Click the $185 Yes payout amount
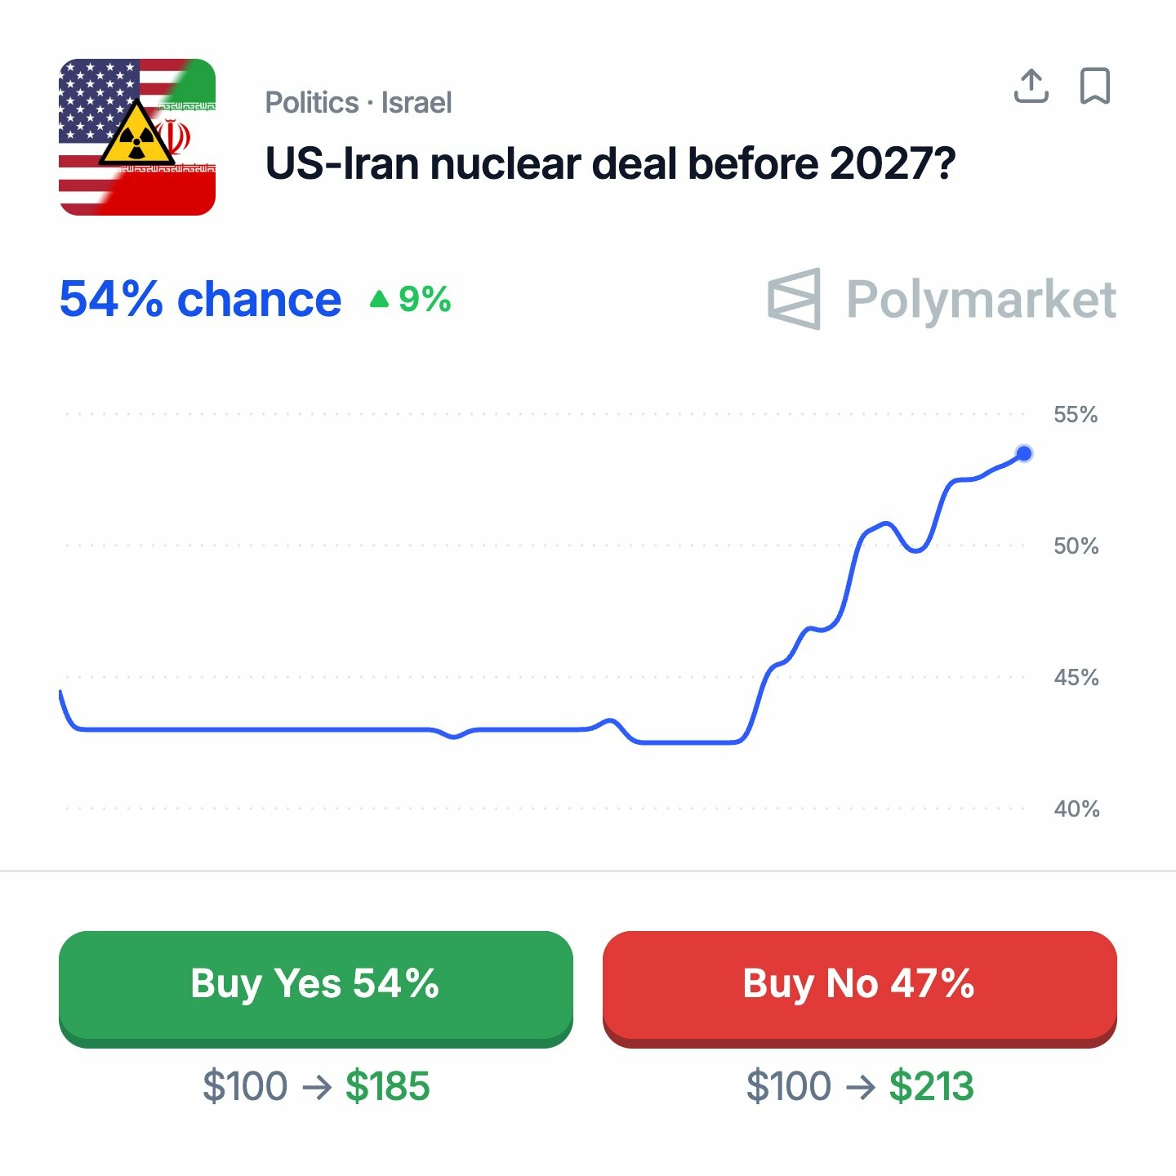The height and width of the screenshot is (1176, 1176). point(387,1086)
